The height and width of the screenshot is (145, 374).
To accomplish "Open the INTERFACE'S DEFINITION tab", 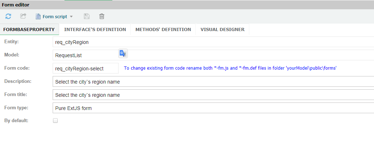I will [95, 29].
